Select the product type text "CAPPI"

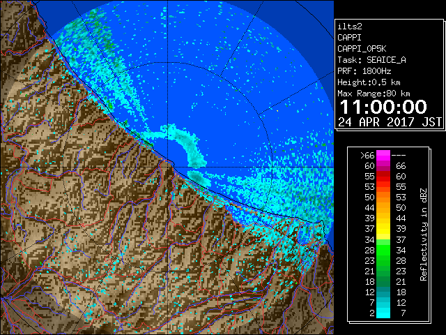click(349, 38)
